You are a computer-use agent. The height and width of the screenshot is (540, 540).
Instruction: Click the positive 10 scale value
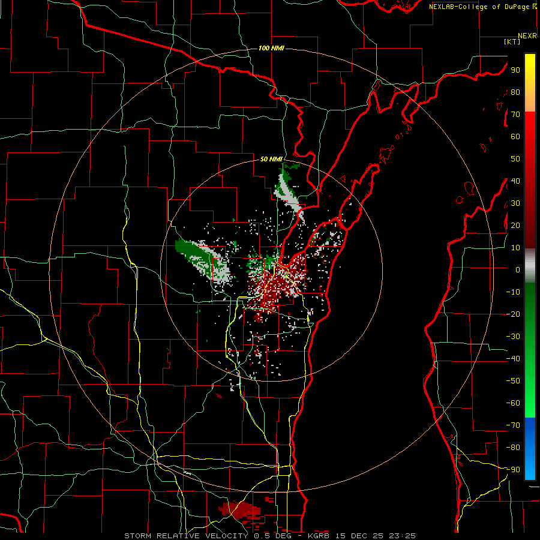pos(515,248)
